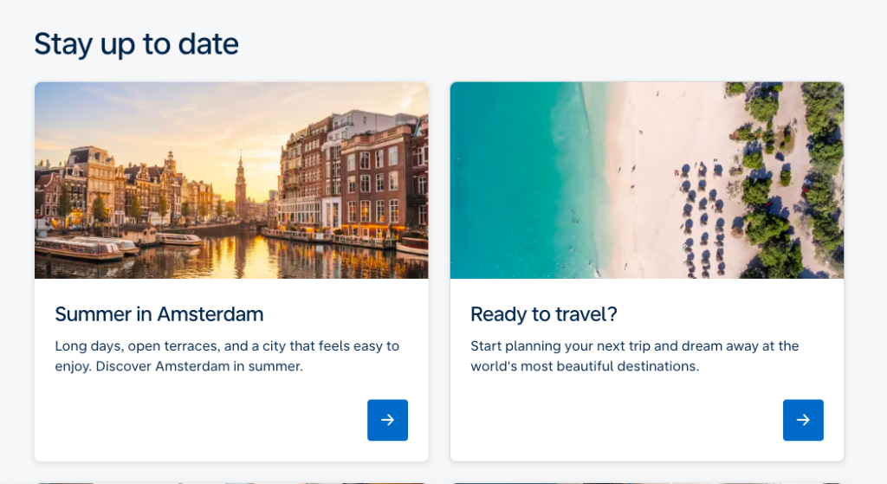Click the partially visible card below Summer in Amsterdam
887x484 pixels.
point(231,482)
